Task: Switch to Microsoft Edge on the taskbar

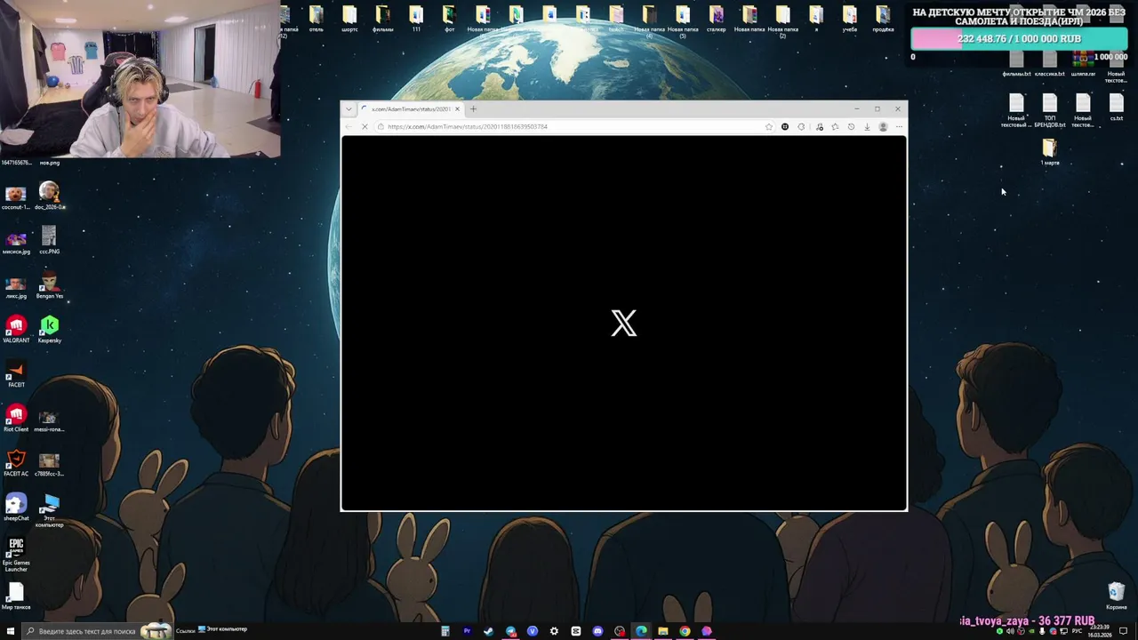Action: (641, 631)
